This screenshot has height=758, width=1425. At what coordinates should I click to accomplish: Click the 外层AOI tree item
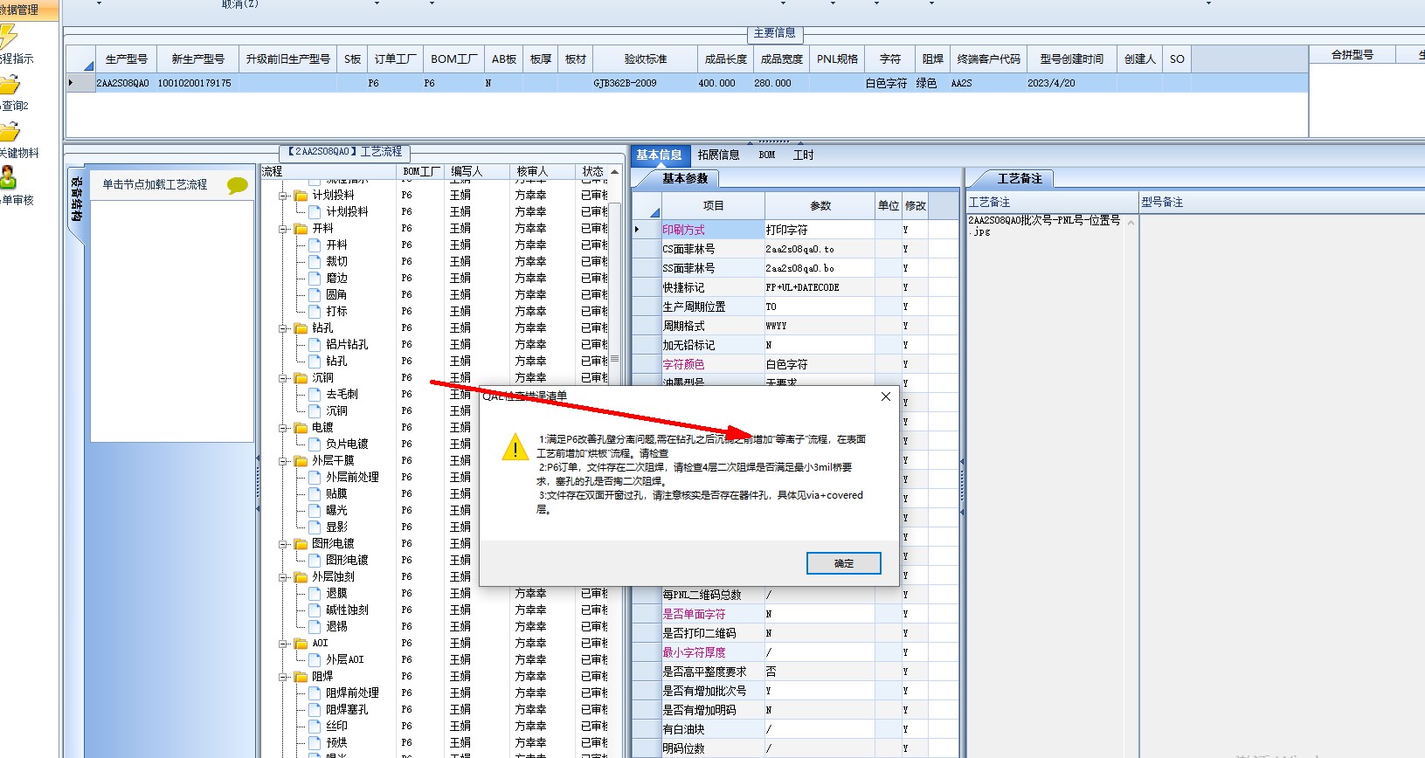[345, 660]
